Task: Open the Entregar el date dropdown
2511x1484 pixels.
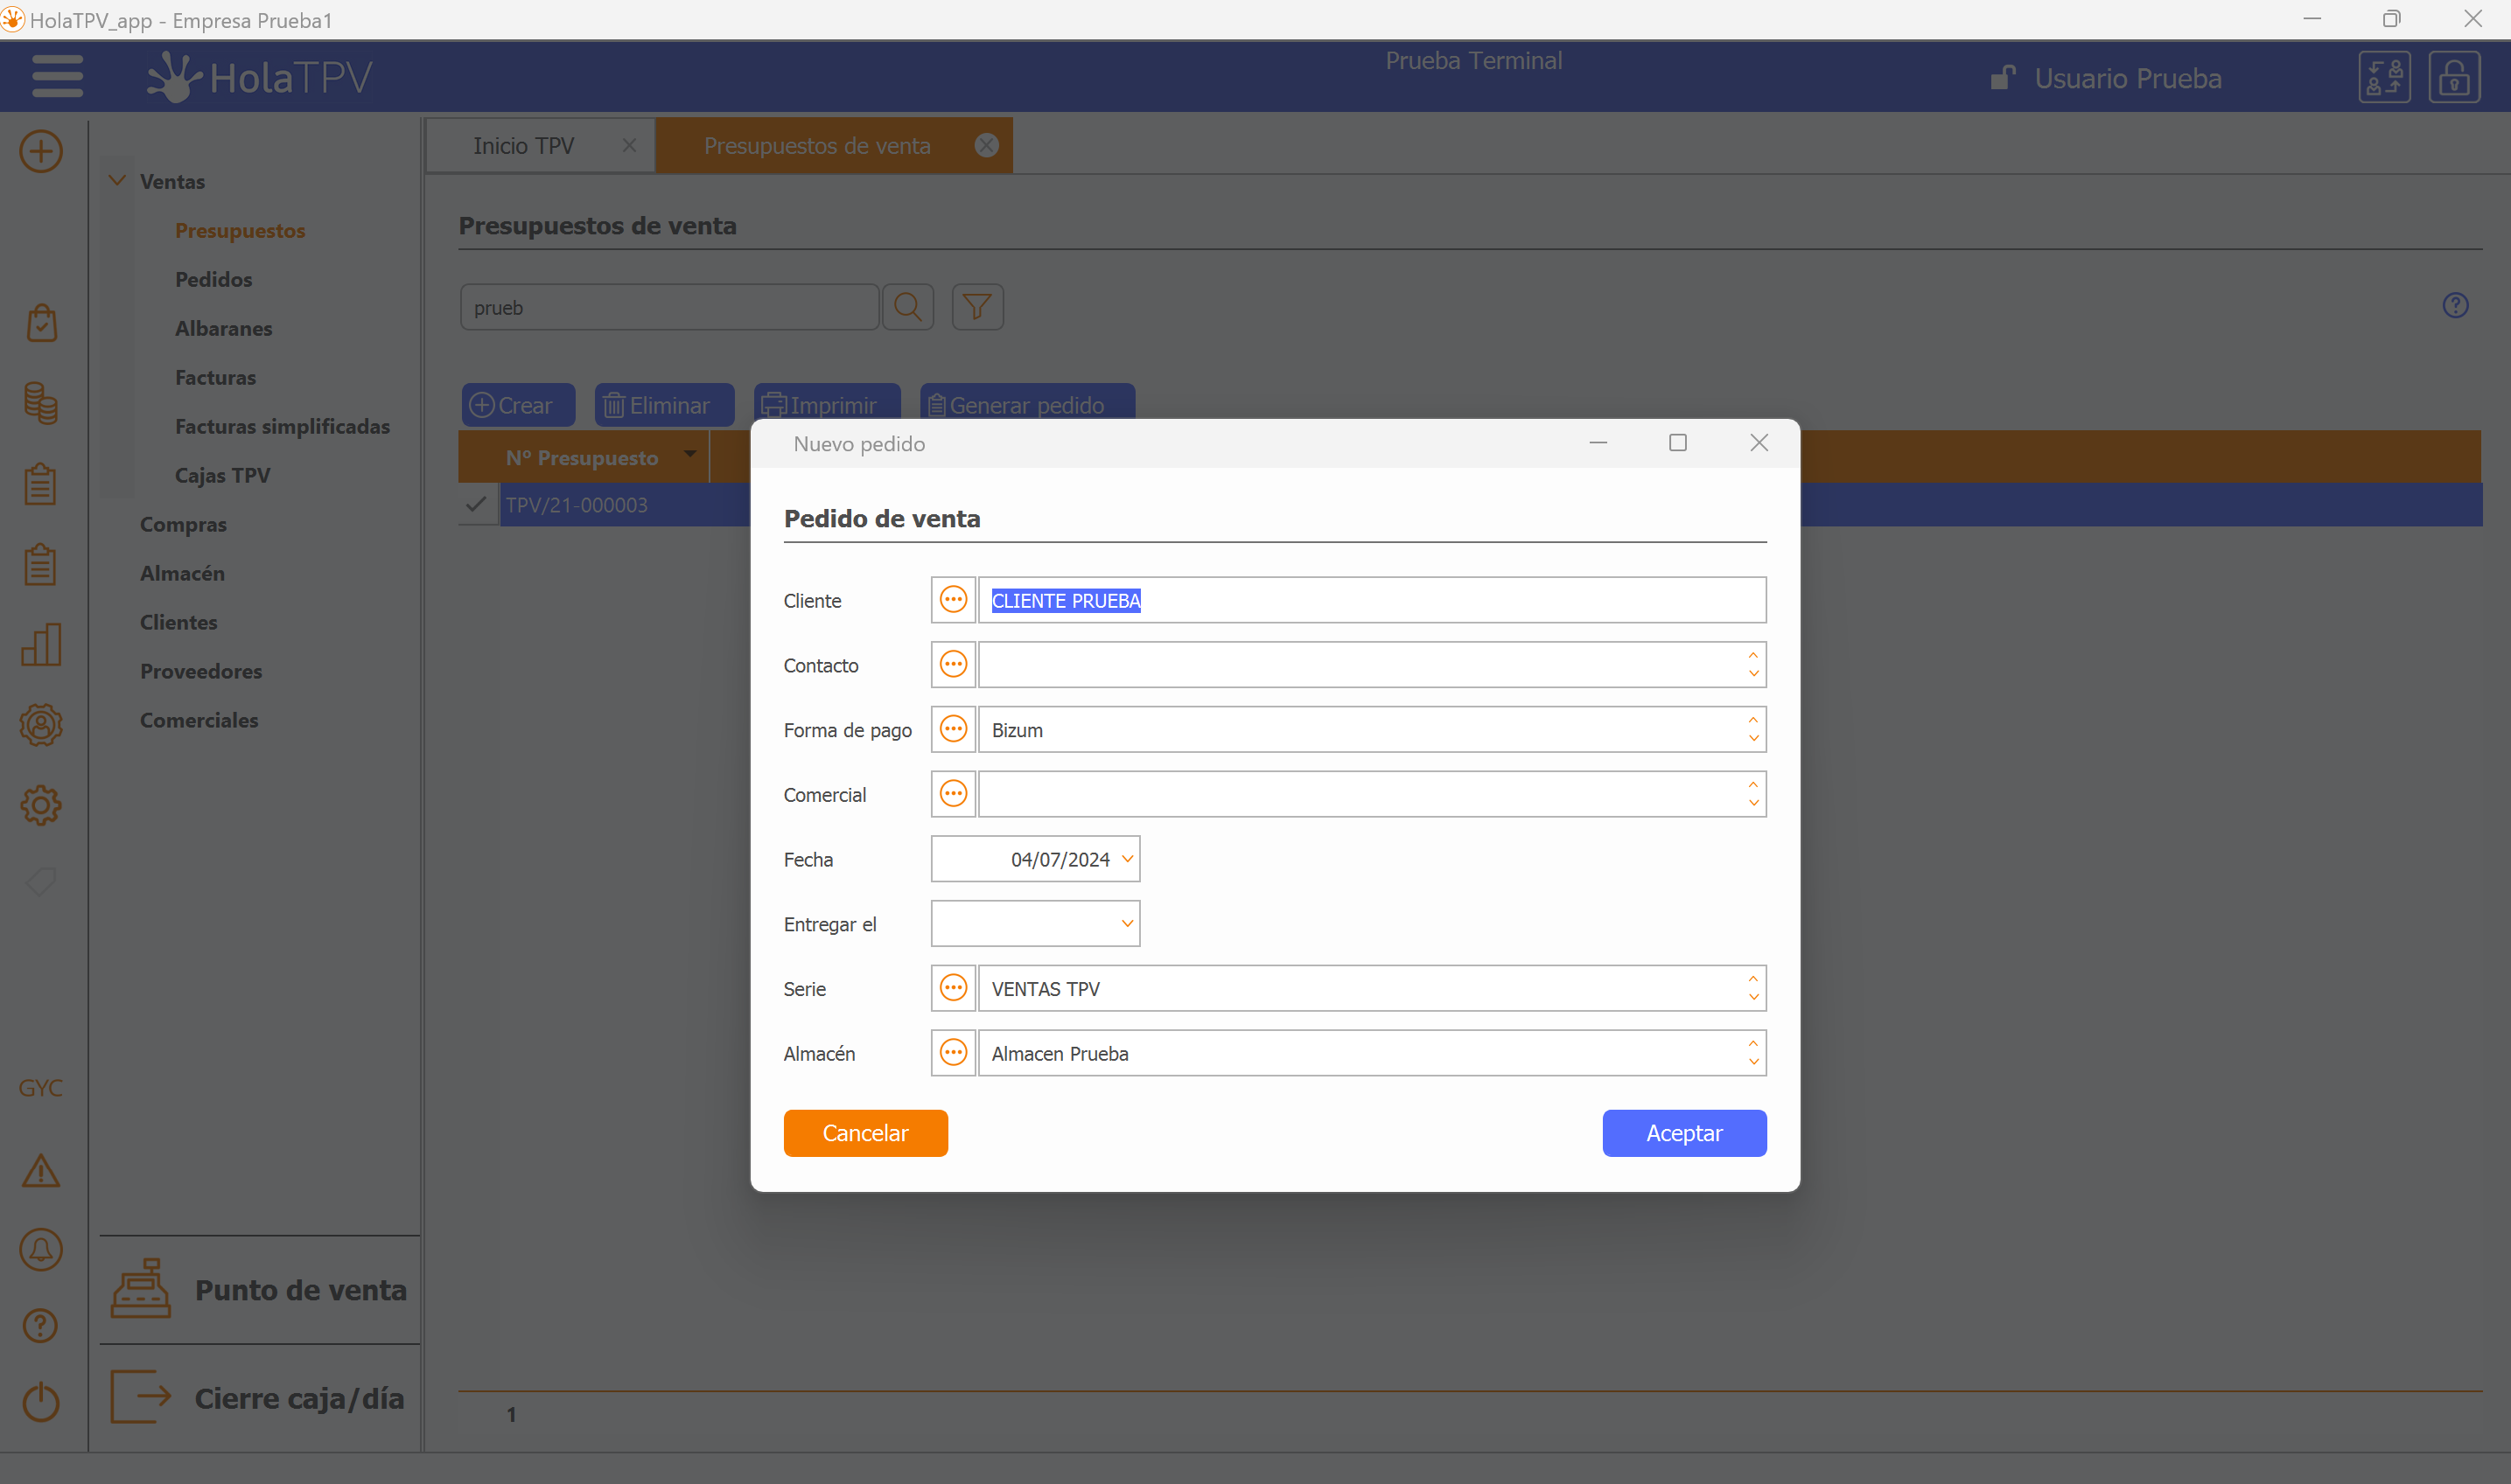Action: 1128,924
